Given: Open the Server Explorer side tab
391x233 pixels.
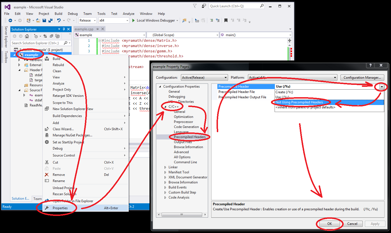Looking at the screenshot, I should pos(6,37).
